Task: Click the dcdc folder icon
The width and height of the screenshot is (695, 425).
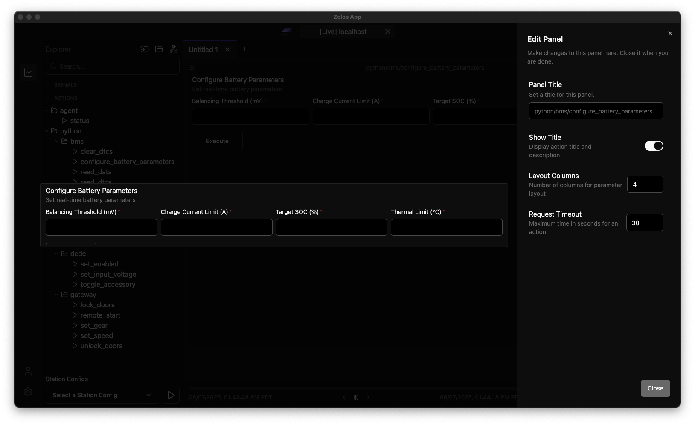Action: (64, 254)
